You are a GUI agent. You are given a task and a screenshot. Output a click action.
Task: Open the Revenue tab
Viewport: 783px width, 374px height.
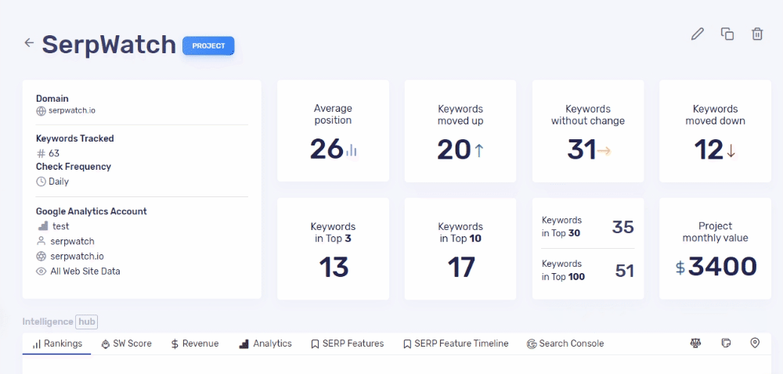click(194, 343)
